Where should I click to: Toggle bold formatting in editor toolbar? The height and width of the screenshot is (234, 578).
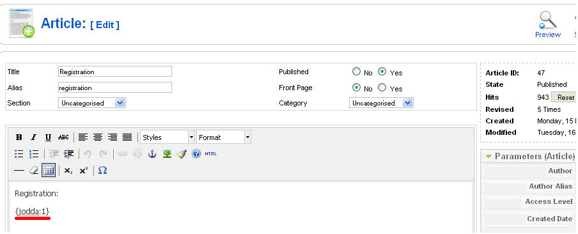tap(19, 137)
